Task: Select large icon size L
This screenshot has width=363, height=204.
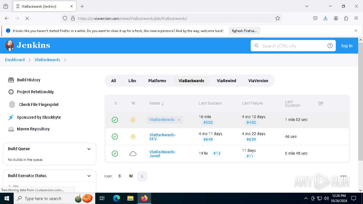Action: point(142,176)
